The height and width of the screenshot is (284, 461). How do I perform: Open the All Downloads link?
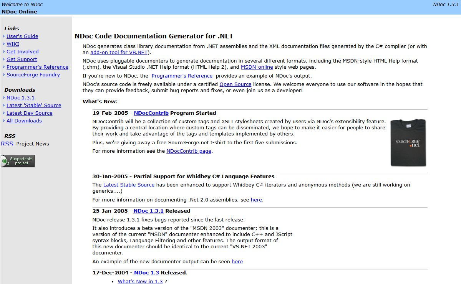24,121
